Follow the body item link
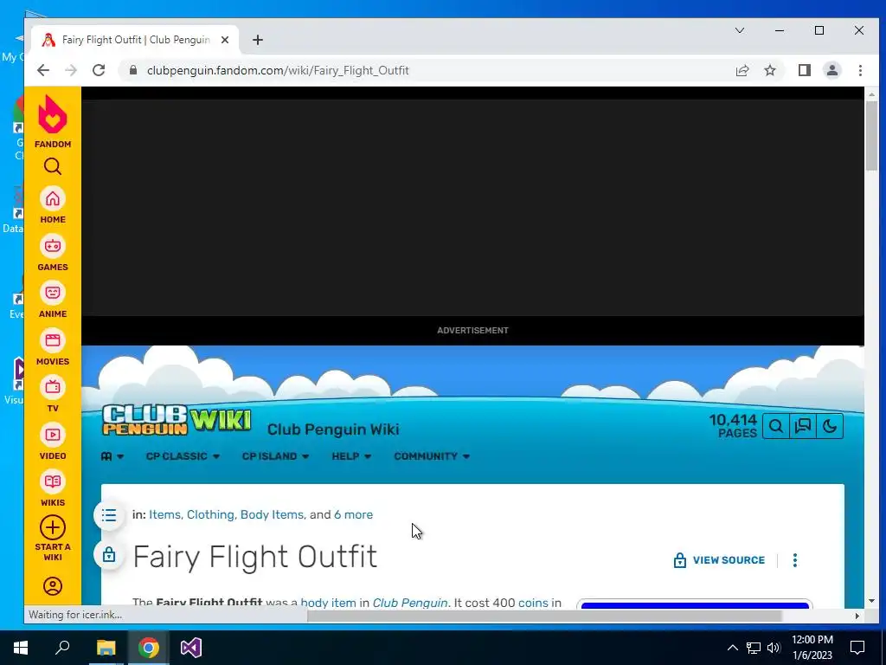This screenshot has width=886, height=665. (x=328, y=603)
